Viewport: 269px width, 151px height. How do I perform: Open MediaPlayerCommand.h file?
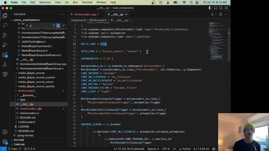tap(37, 46)
